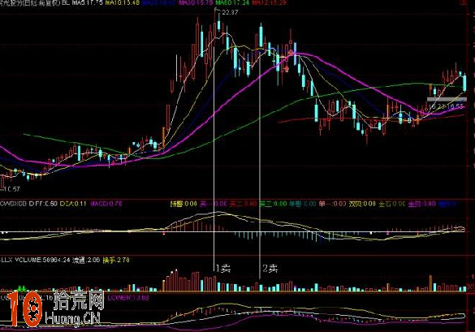Viewport: 475px width, 332px height.
Task: Click the 22.37 peak price label
Action: pyautogui.click(x=230, y=12)
